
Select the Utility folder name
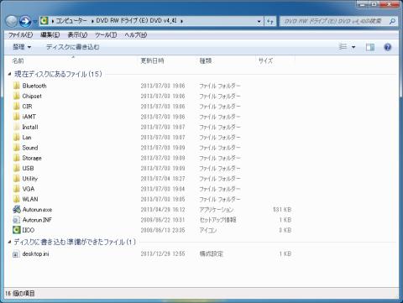click(30, 179)
